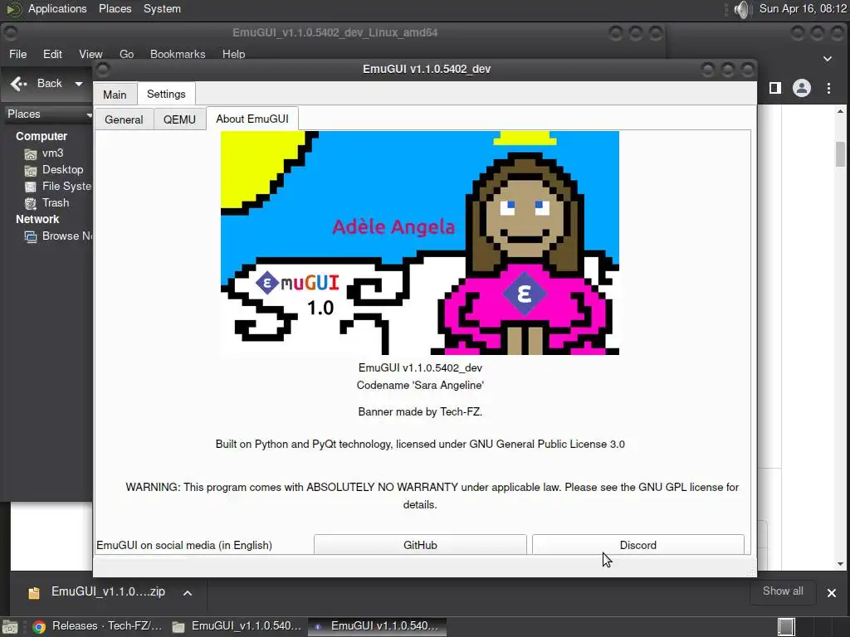Click the EmuGUI pixel art banner image
This screenshot has height=637, width=850.
tap(419, 243)
